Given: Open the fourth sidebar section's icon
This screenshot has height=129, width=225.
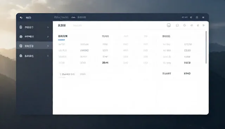Looking at the screenshot, I should [x=21, y=56].
